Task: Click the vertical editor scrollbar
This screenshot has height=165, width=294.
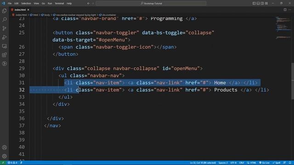Action: 293,81
